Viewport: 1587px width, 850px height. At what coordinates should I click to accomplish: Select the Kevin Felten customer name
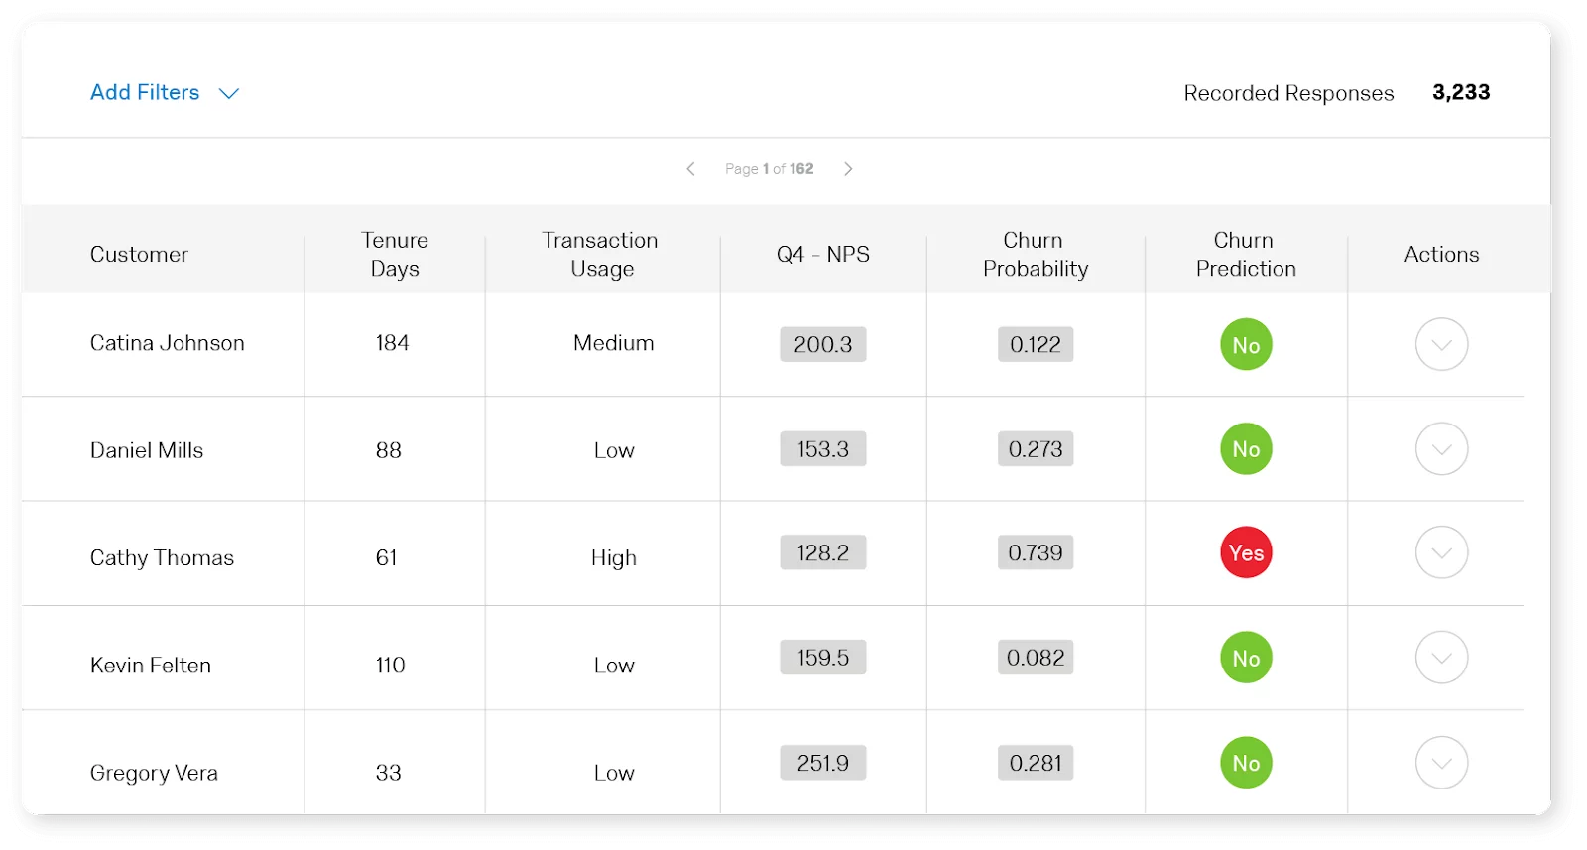click(x=151, y=666)
